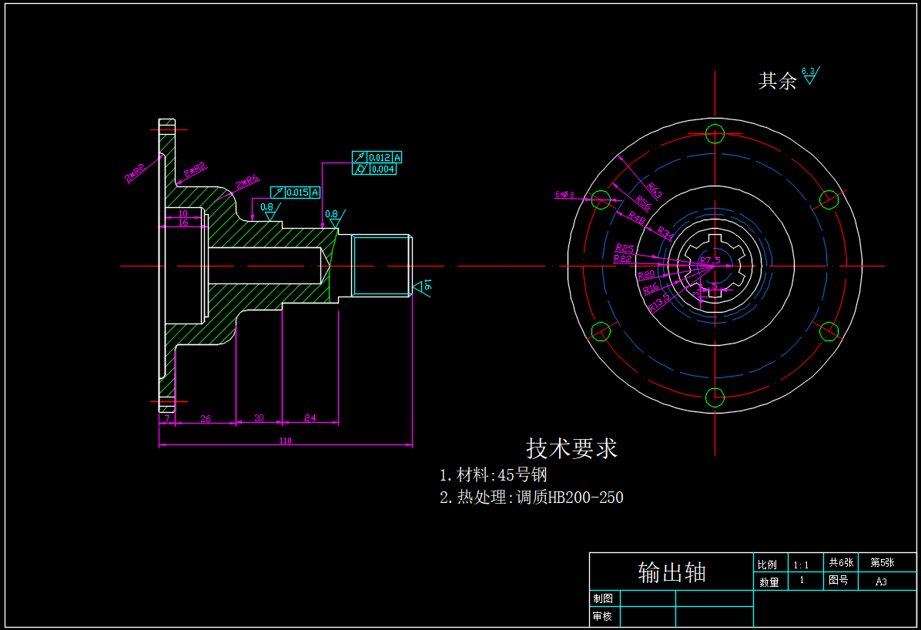Click the splined hub profile at circle center
This screenshot has height=630, width=921.
pyautogui.click(x=715, y=266)
